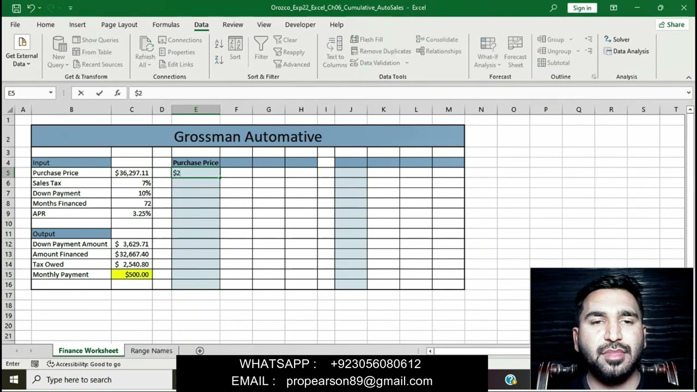This screenshot has width=697, height=392.
Task: Click Hide Detail icon in Outline
Action: pyautogui.click(x=589, y=51)
